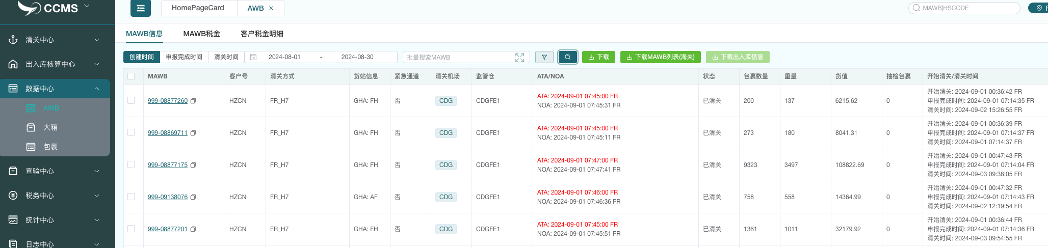1048x248 pixels.
Task: Click the 包裹数量 value 9323
Action: tap(750, 165)
